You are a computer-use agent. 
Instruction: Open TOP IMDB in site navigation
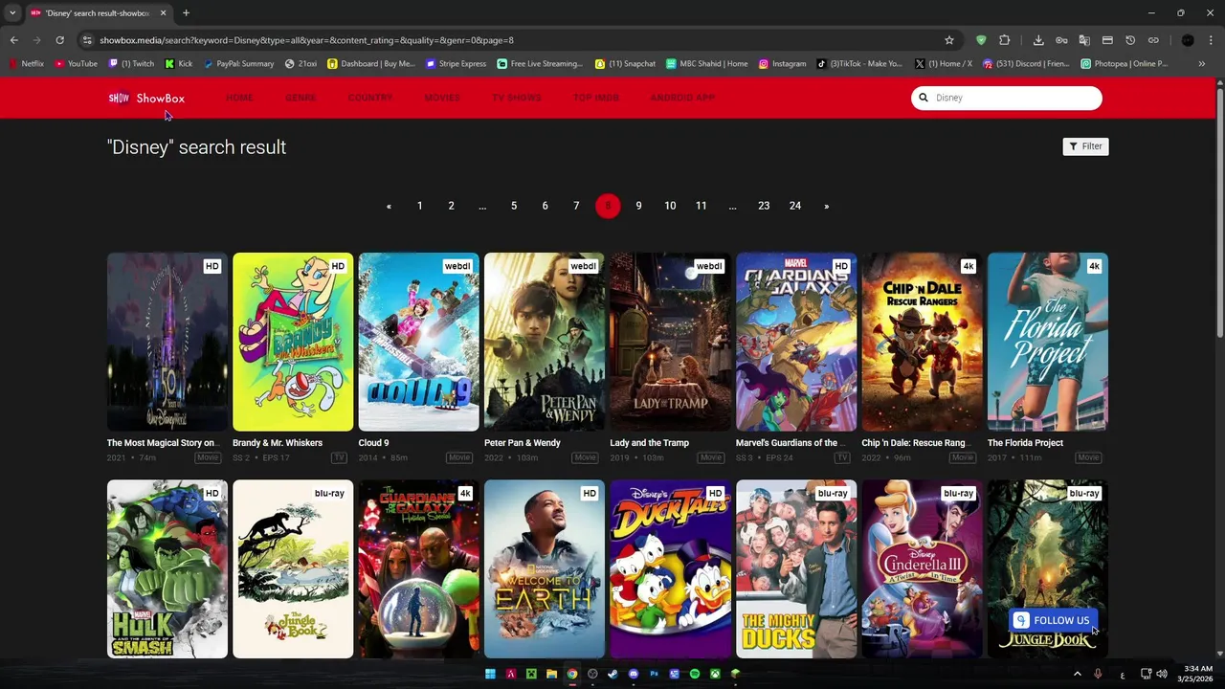596,98
